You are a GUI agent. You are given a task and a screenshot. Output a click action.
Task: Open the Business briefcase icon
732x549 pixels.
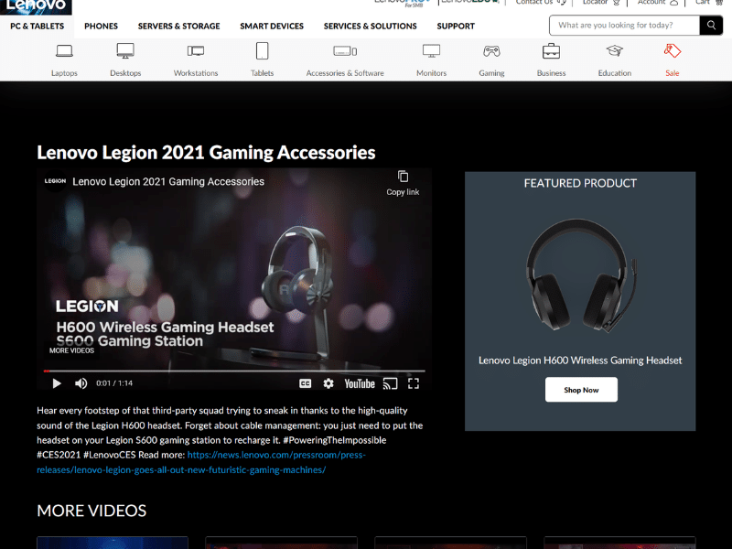coord(551,51)
